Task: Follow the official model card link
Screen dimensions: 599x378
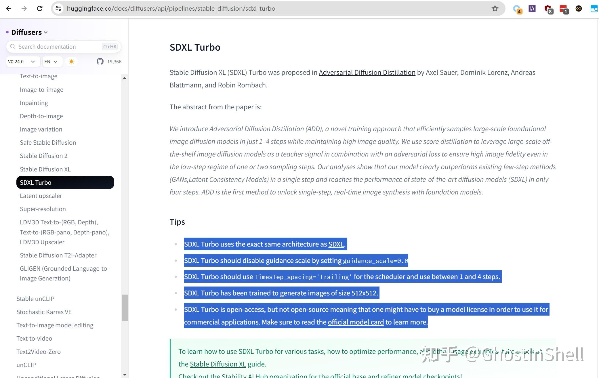Action: (356, 322)
